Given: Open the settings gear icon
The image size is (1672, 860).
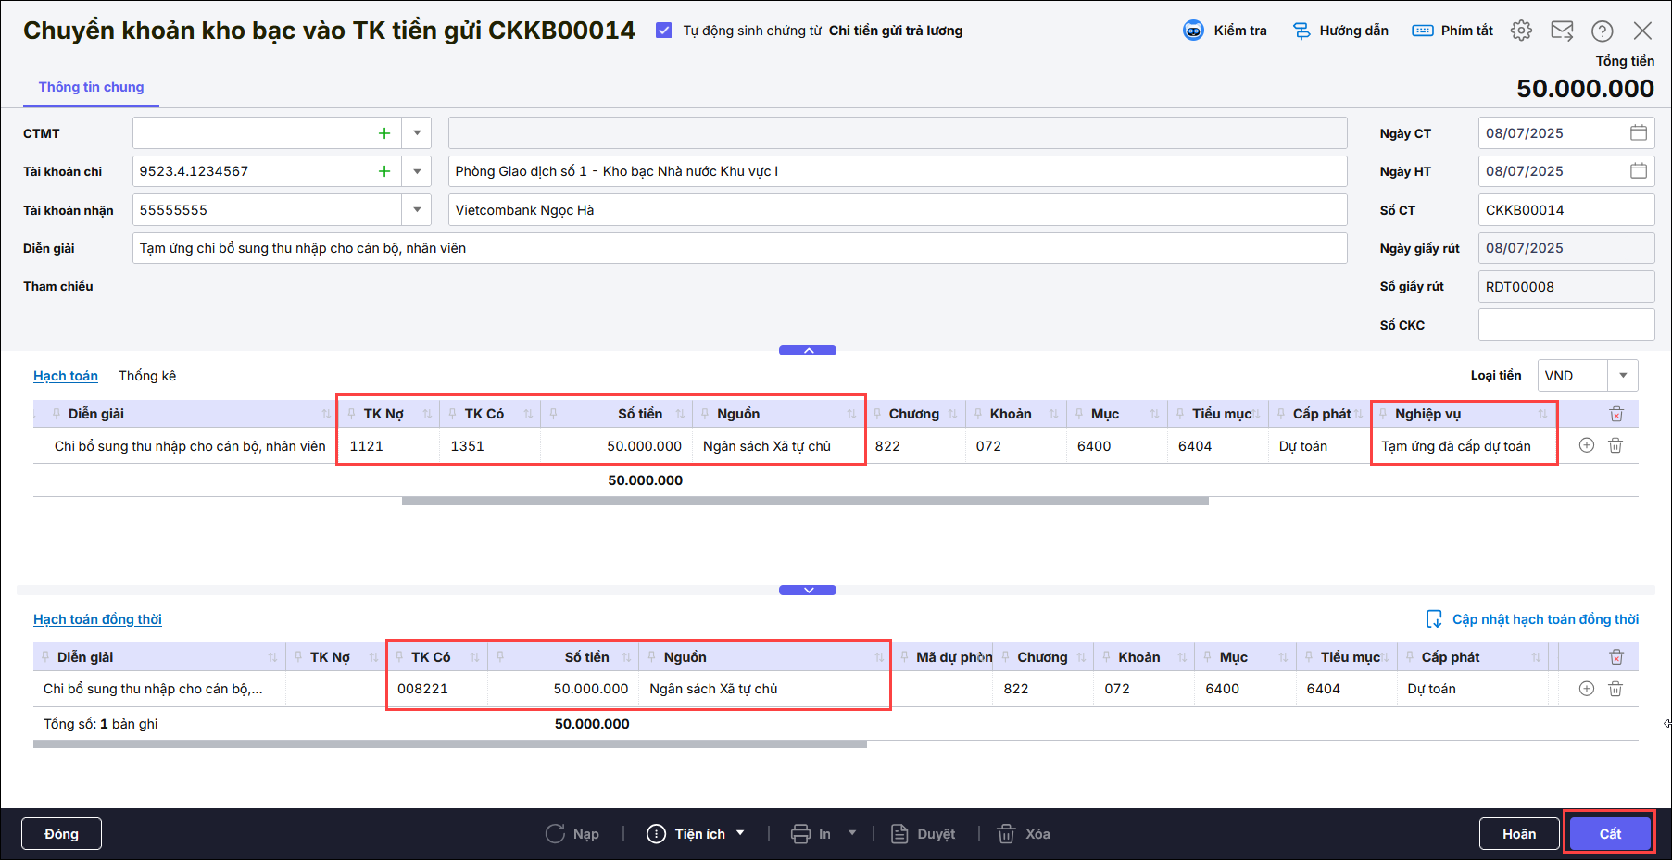Looking at the screenshot, I should [x=1521, y=31].
